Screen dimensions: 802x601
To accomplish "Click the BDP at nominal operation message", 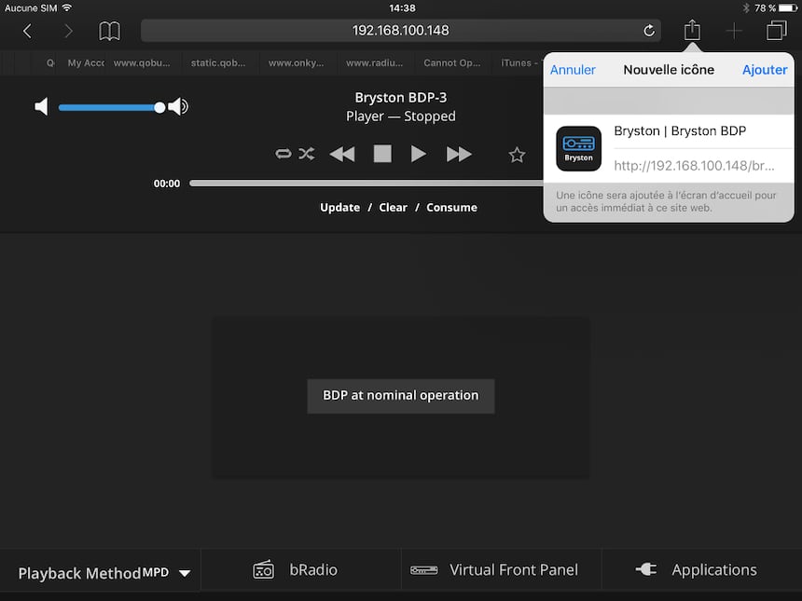I will pyautogui.click(x=400, y=396).
